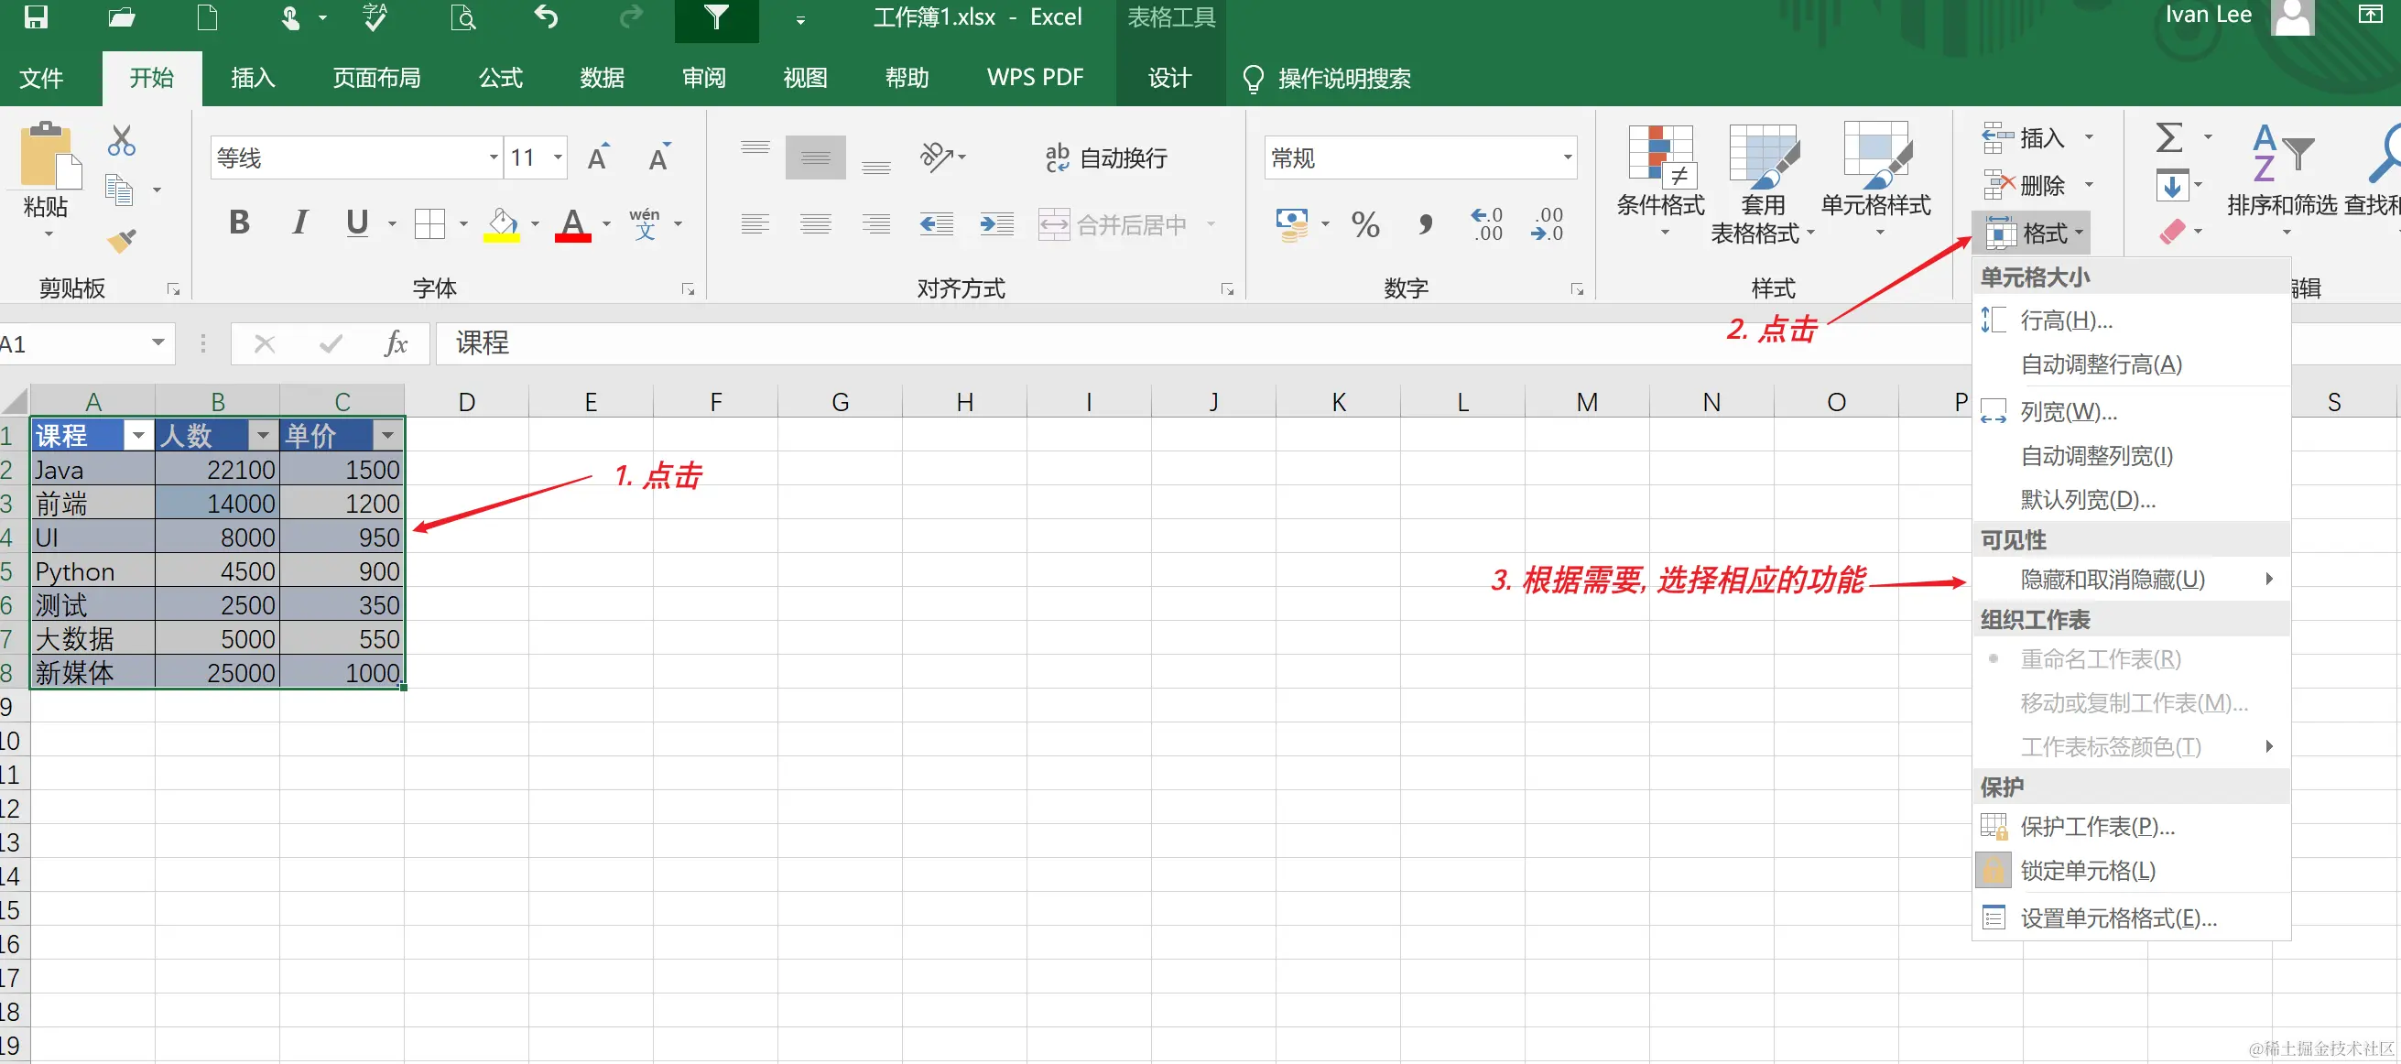Expand the 常规 number format dropdown
The width and height of the screenshot is (2401, 1064).
pyautogui.click(x=1567, y=157)
